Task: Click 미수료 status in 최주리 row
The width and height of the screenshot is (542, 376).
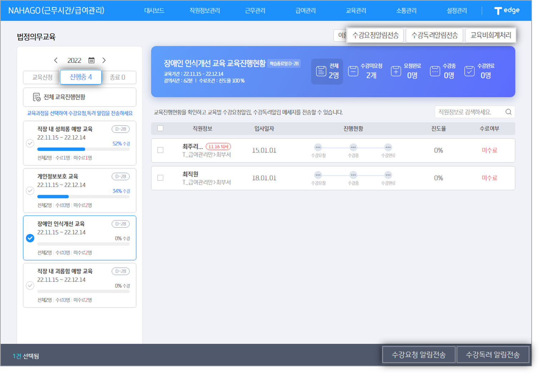Action: (489, 150)
